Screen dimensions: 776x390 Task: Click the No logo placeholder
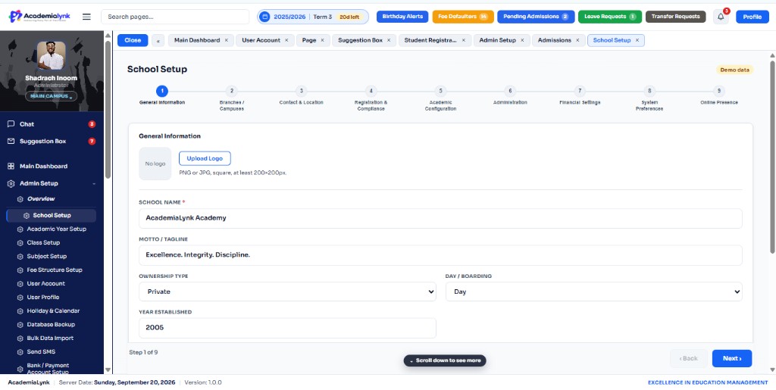155,164
